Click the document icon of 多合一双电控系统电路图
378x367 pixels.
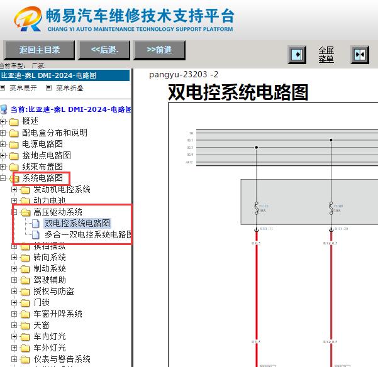point(36,234)
